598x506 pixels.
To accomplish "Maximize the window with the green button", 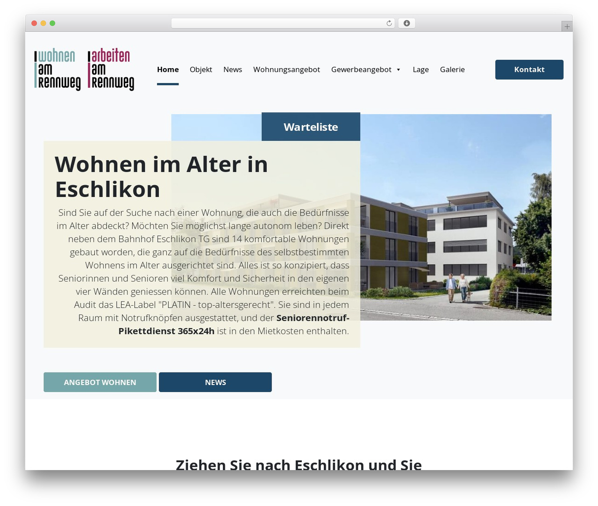I will 52,23.
